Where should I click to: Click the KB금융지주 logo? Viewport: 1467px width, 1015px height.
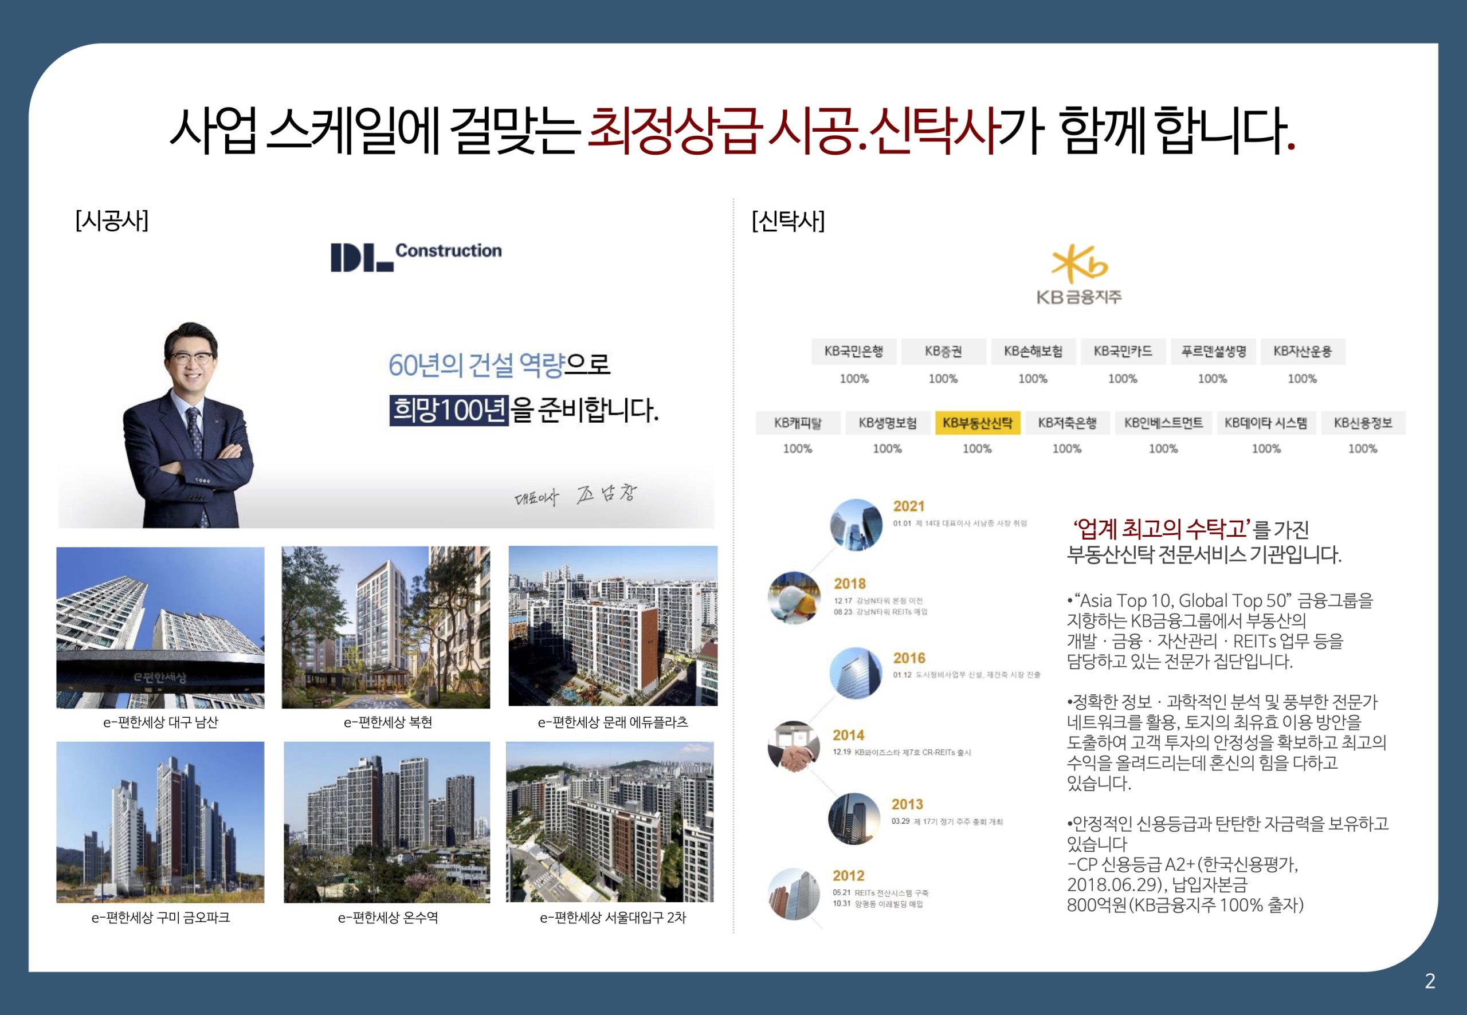click(1079, 275)
